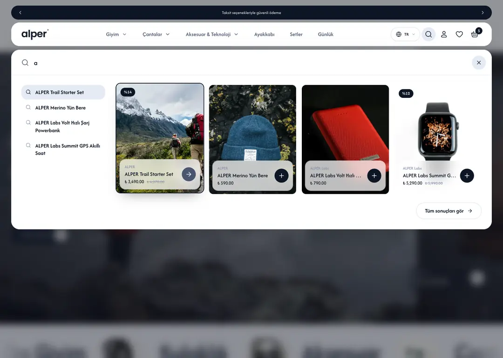Go to previous announcement banner slide

click(x=20, y=13)
